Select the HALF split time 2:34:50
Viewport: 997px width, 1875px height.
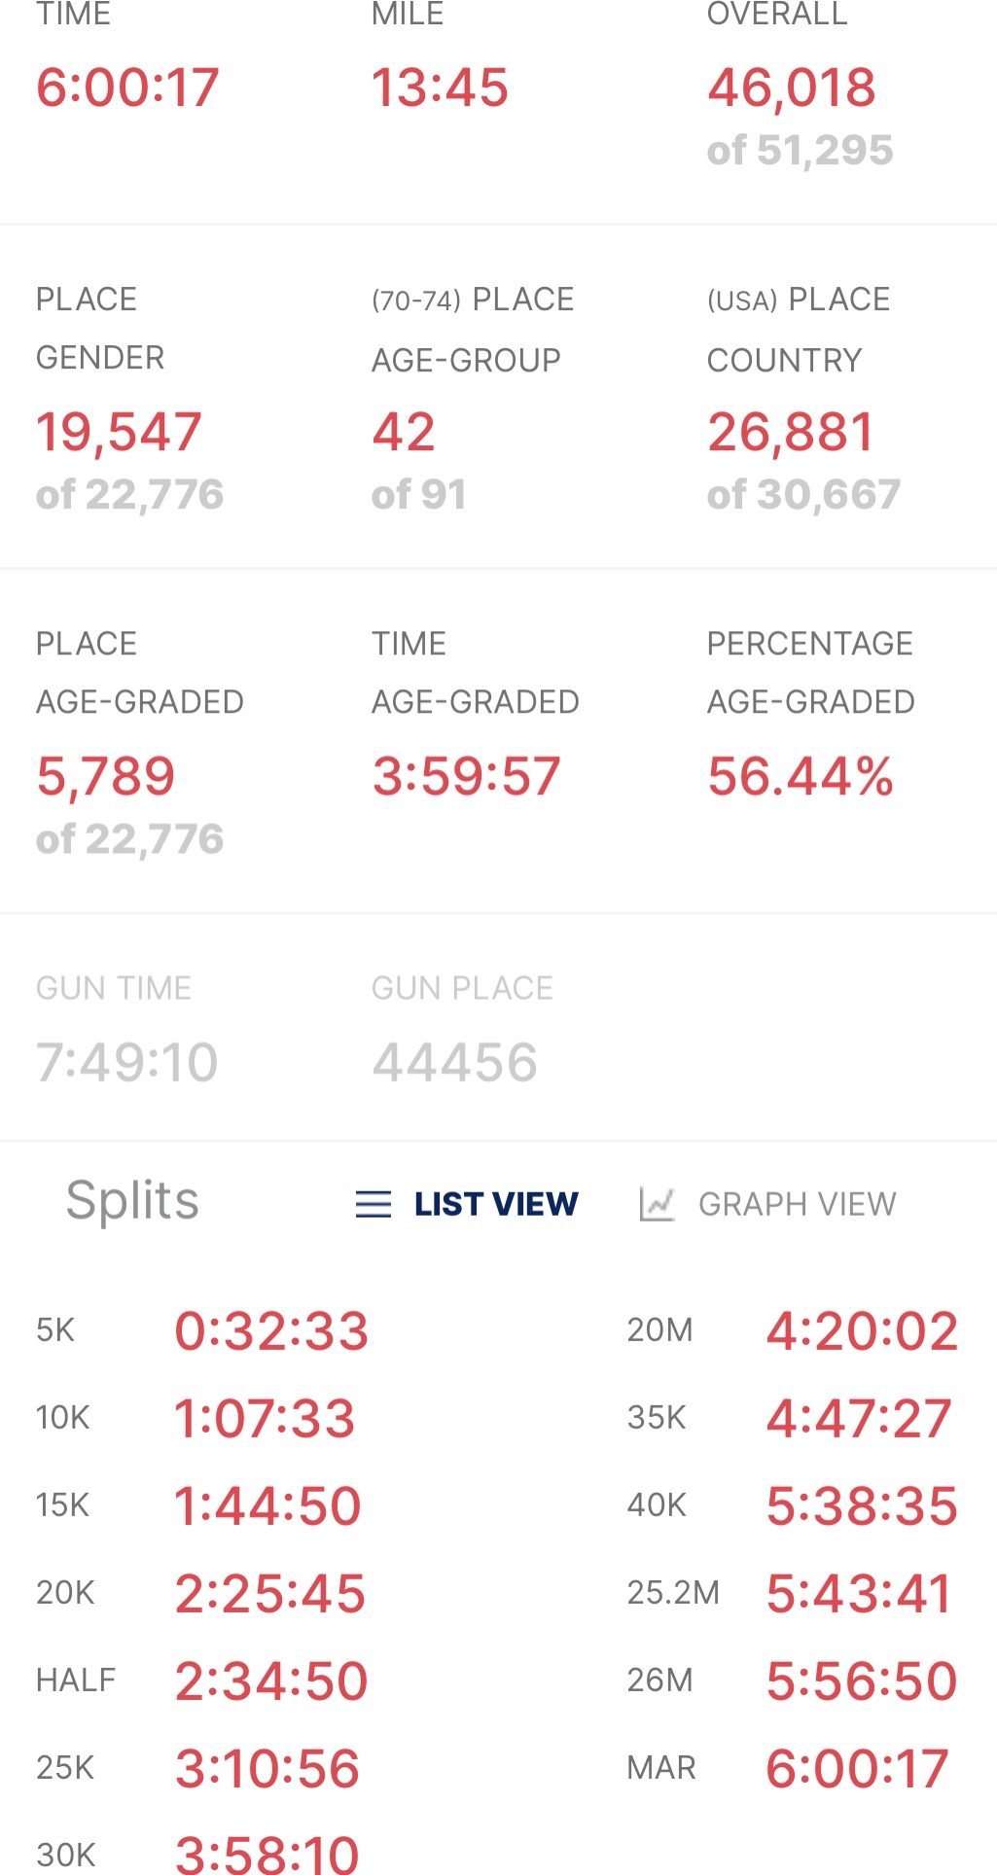(x=271, y=1680)
